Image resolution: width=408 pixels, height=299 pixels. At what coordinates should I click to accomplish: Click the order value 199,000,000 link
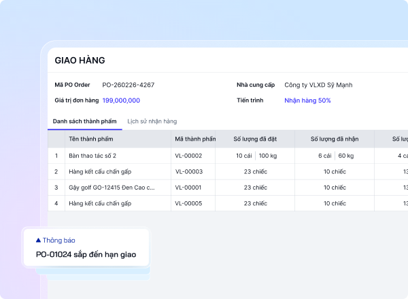point(121,101)
